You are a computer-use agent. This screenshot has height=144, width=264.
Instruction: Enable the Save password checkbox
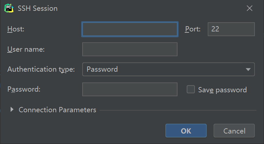point(191,89)
